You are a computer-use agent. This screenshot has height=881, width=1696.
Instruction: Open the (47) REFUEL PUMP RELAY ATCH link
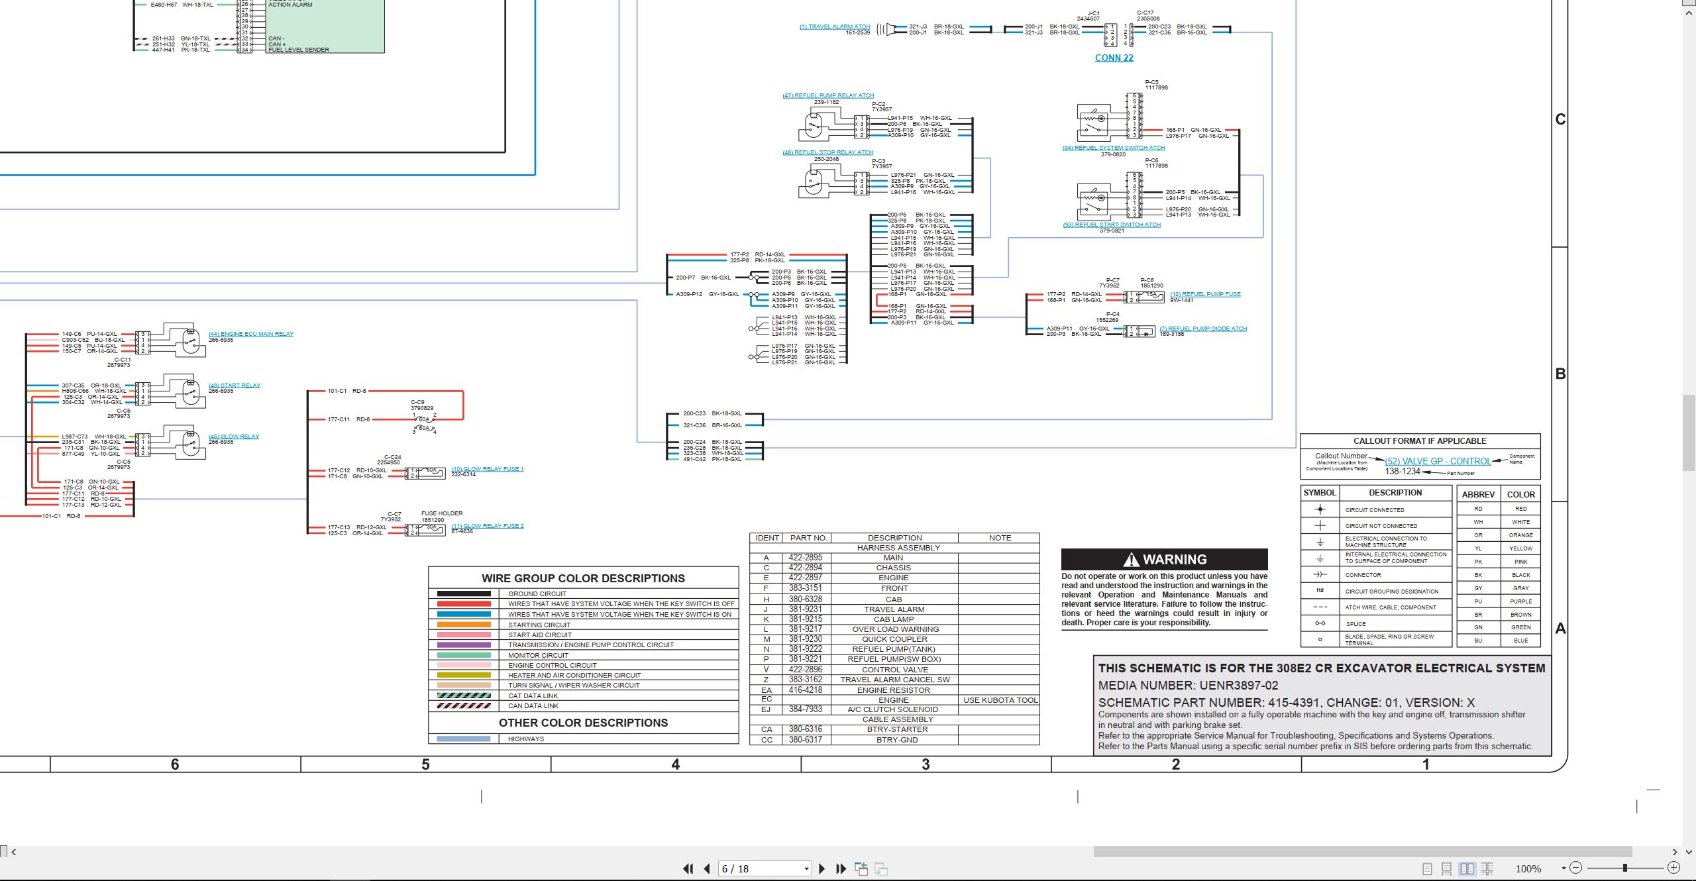(828, 95)
